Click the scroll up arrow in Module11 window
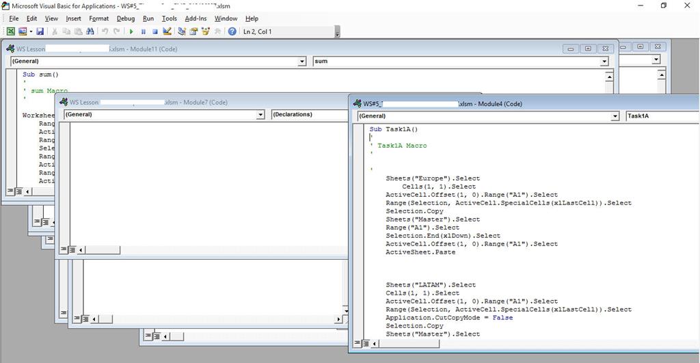Viewport: 700px width, 363px height. click(x=609, y=77)
